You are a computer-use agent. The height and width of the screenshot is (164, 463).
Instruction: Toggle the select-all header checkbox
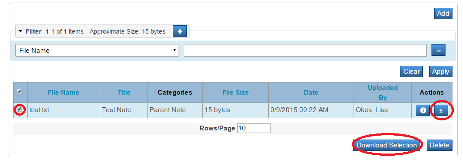tap(19, 92)
